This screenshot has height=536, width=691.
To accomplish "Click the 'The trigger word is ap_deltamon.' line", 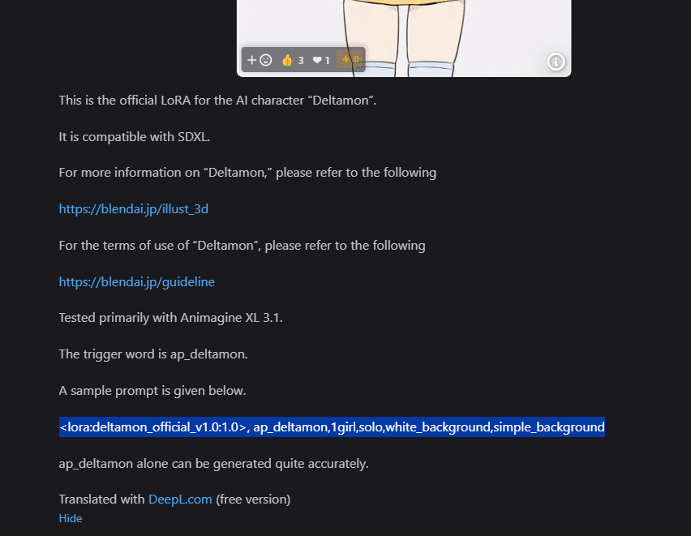I will pos(153,354).
